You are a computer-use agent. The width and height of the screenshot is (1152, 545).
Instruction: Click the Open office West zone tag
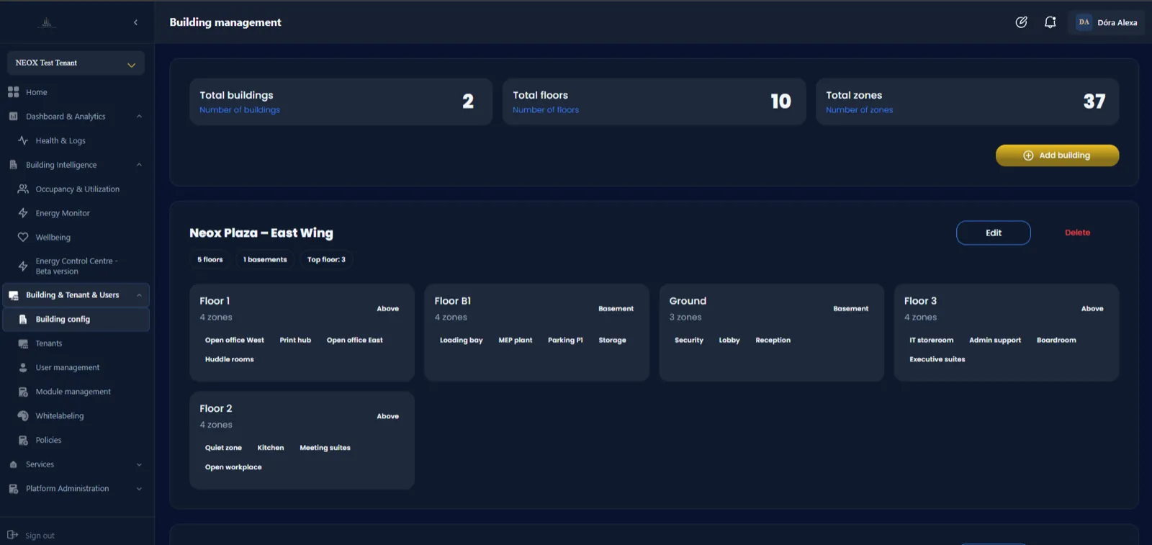pos(234,340)
